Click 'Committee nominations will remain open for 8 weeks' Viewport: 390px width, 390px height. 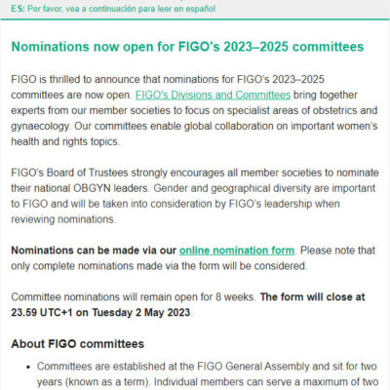tap(133, 297)
